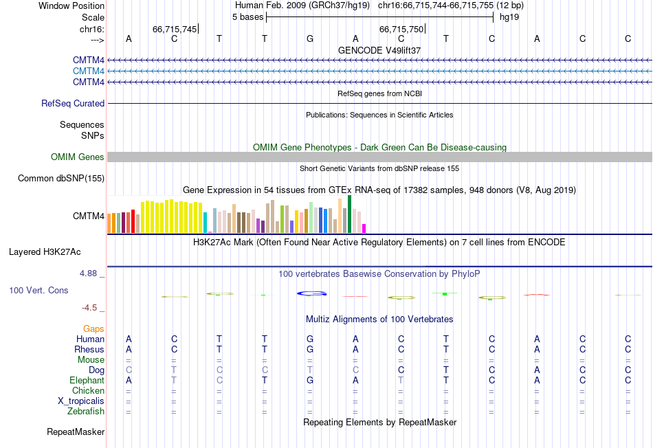The image size is (653, 448).
Task: Open the GENCODE V49lift37 track title
Action: [379, 50]
